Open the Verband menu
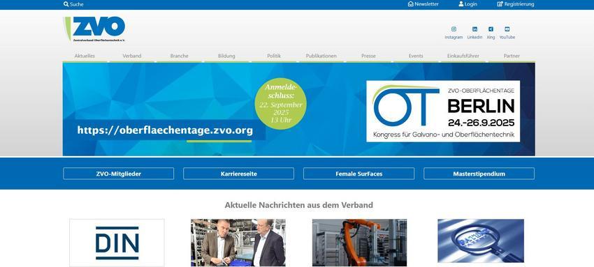 click(132, 56)
